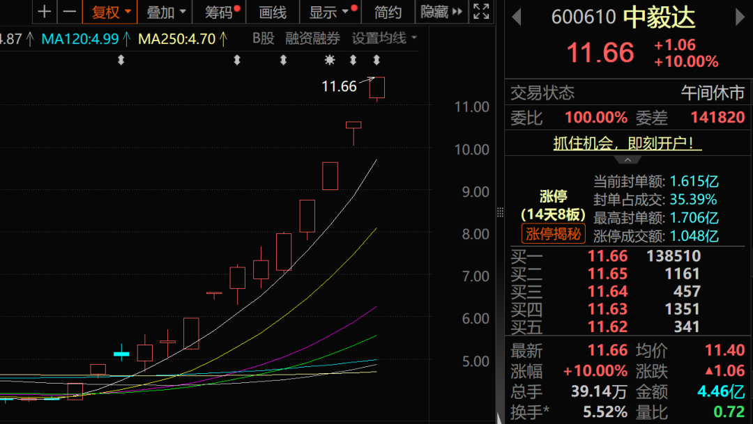
Task: Click the (14天8板) limit-up streak label
Action: pos(553,214)
